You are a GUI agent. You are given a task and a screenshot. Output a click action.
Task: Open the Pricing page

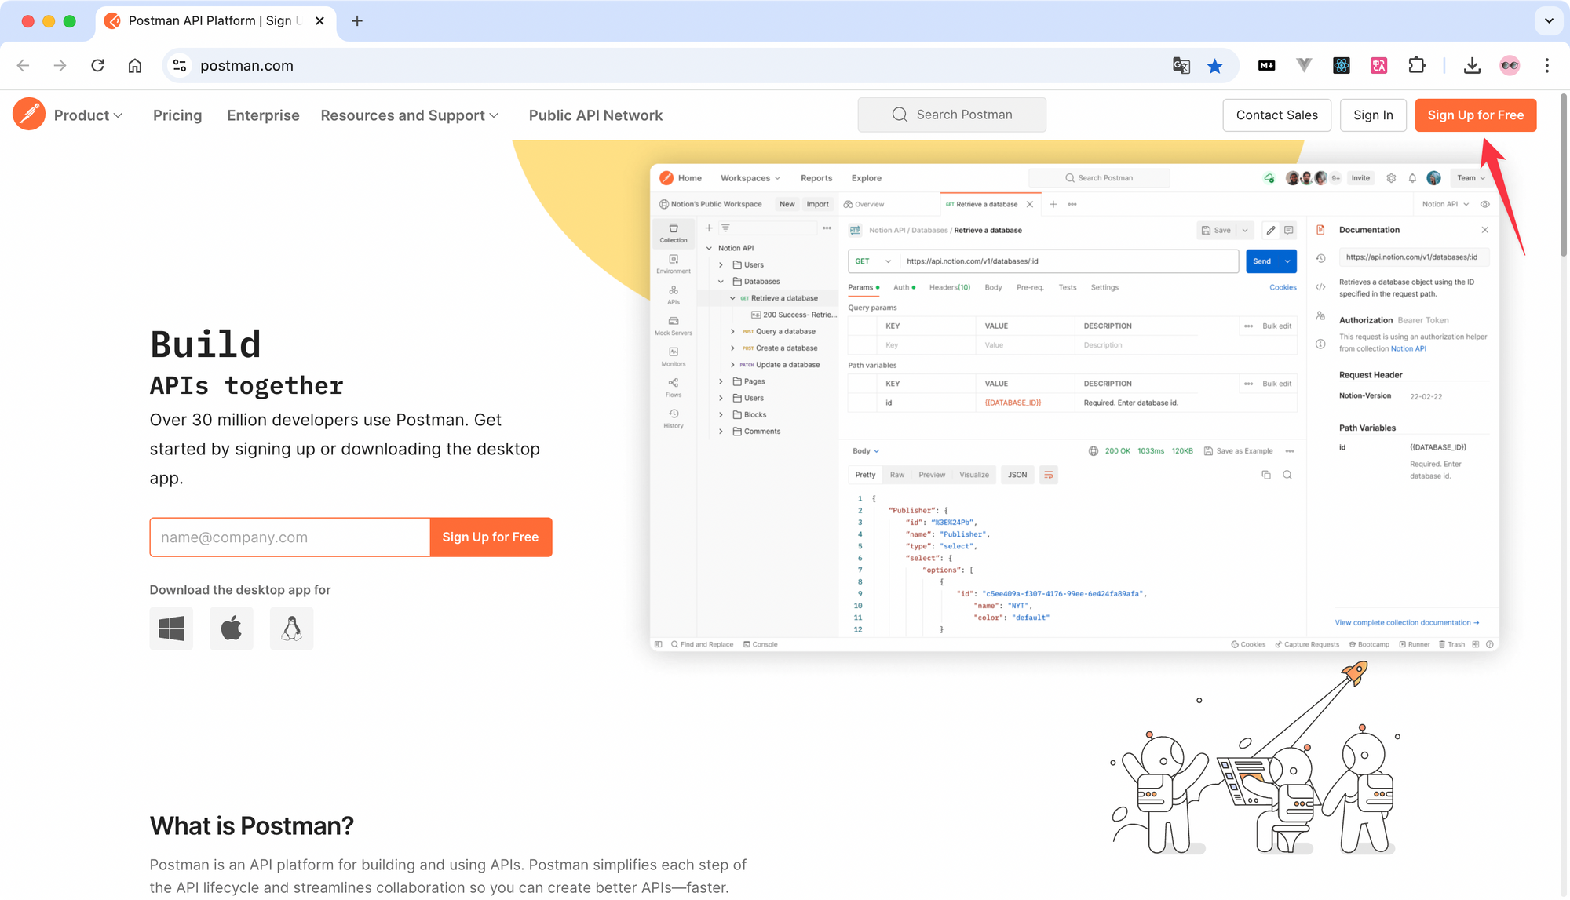(x=177, y=115)
